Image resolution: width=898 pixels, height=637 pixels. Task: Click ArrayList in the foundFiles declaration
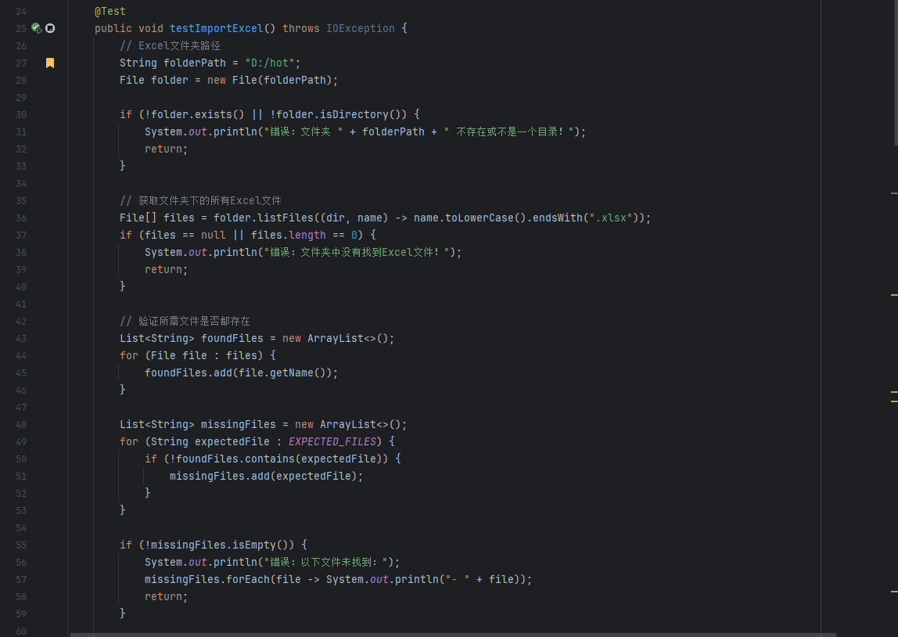[x=335, y=338]
